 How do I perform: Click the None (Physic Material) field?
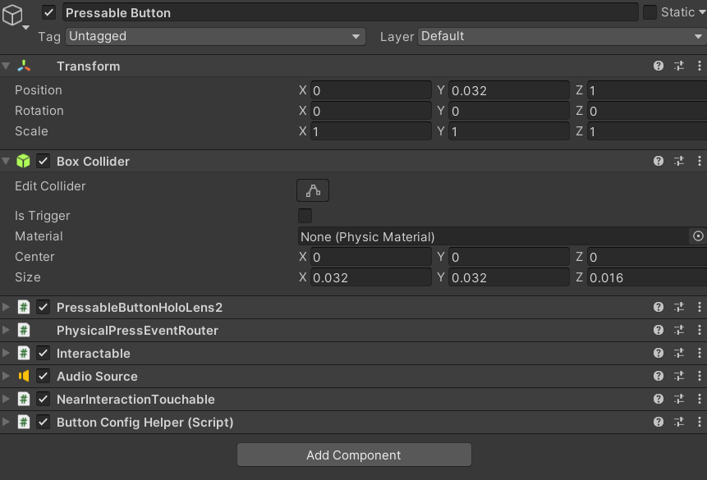[494, 236]
